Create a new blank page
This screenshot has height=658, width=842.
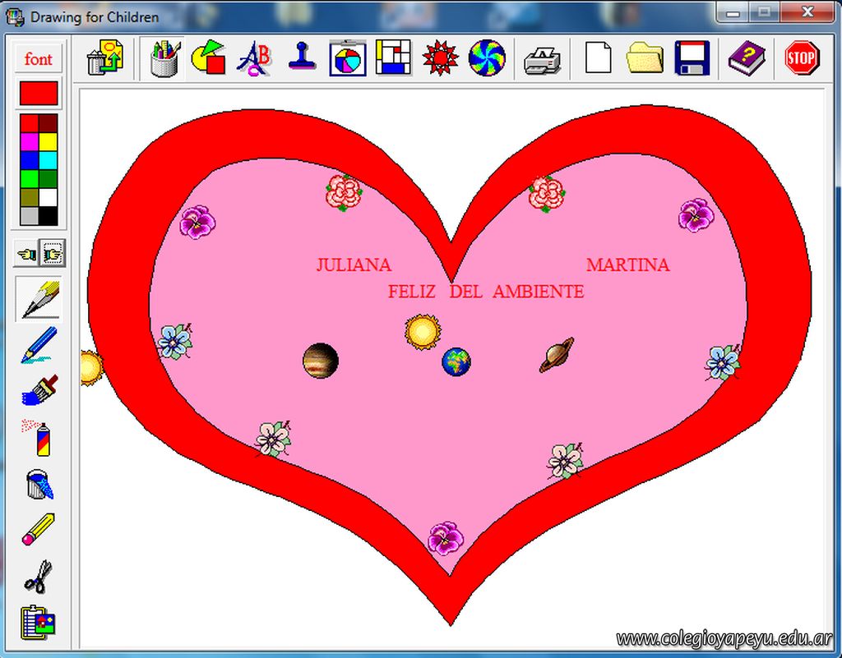pos(598,59)
